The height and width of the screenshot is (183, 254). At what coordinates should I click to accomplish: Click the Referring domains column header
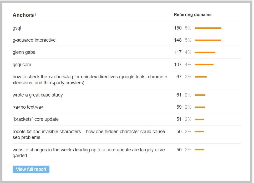(x=193, y=15)
